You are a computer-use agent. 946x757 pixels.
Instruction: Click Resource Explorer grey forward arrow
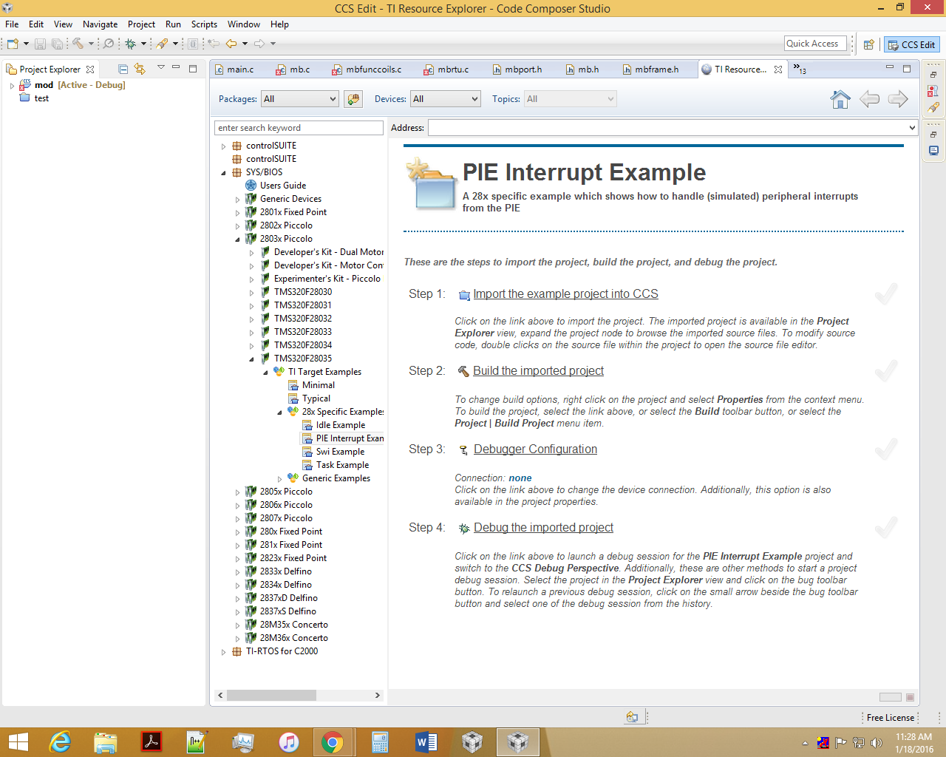tap(898, 99)
